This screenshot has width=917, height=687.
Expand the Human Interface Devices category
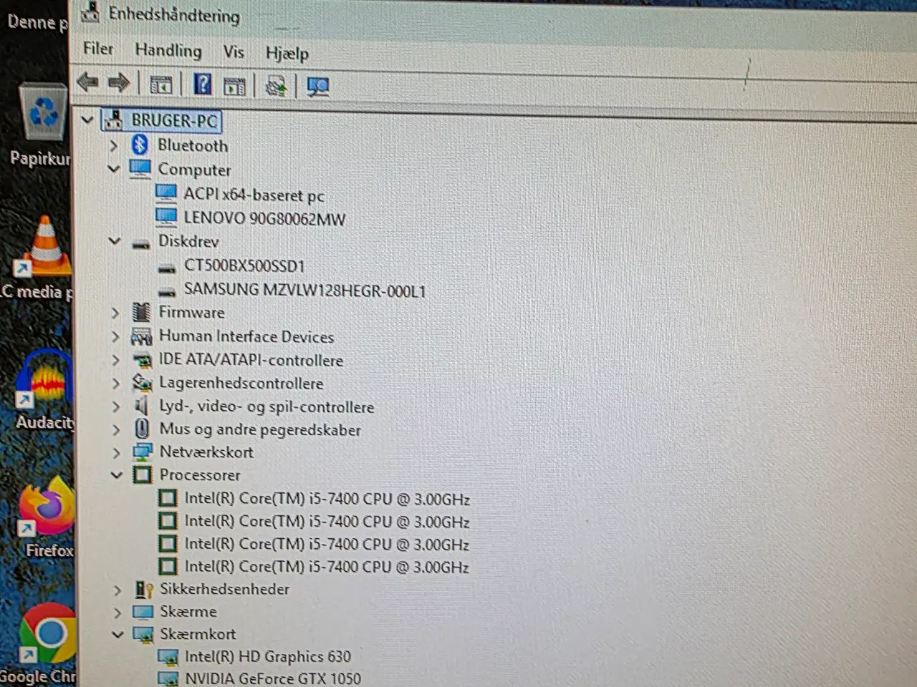(115, 336)
